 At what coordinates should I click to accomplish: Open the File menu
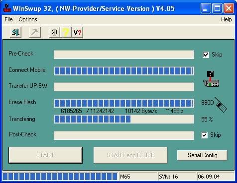(x=8, y=19)
